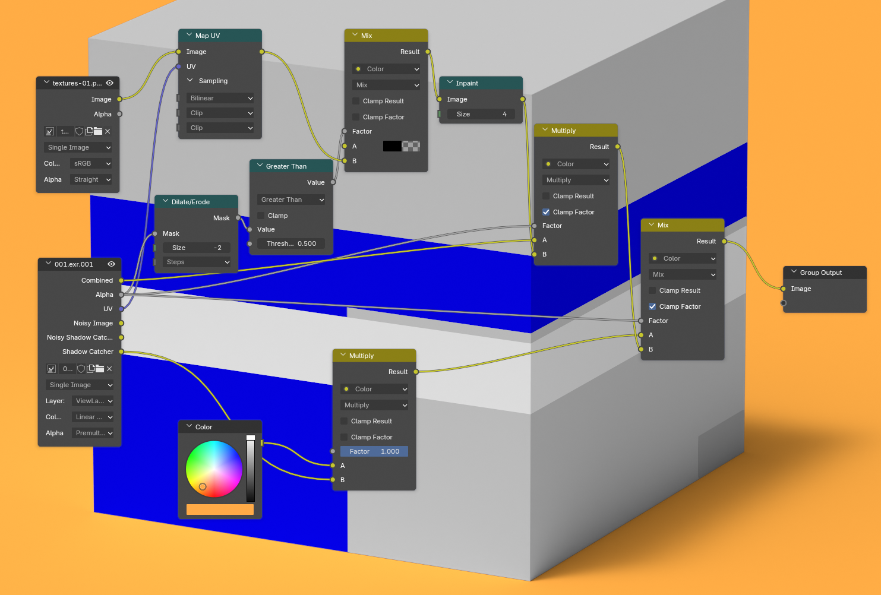Collapse the Inpaint node
Image resolution: width=881 pixels, height=595 pixels.
coord(450,83)
